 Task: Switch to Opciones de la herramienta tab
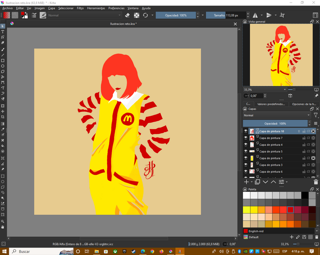point(304,104)
